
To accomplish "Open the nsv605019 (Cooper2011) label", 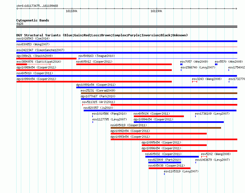I will [x=129, y=125].
